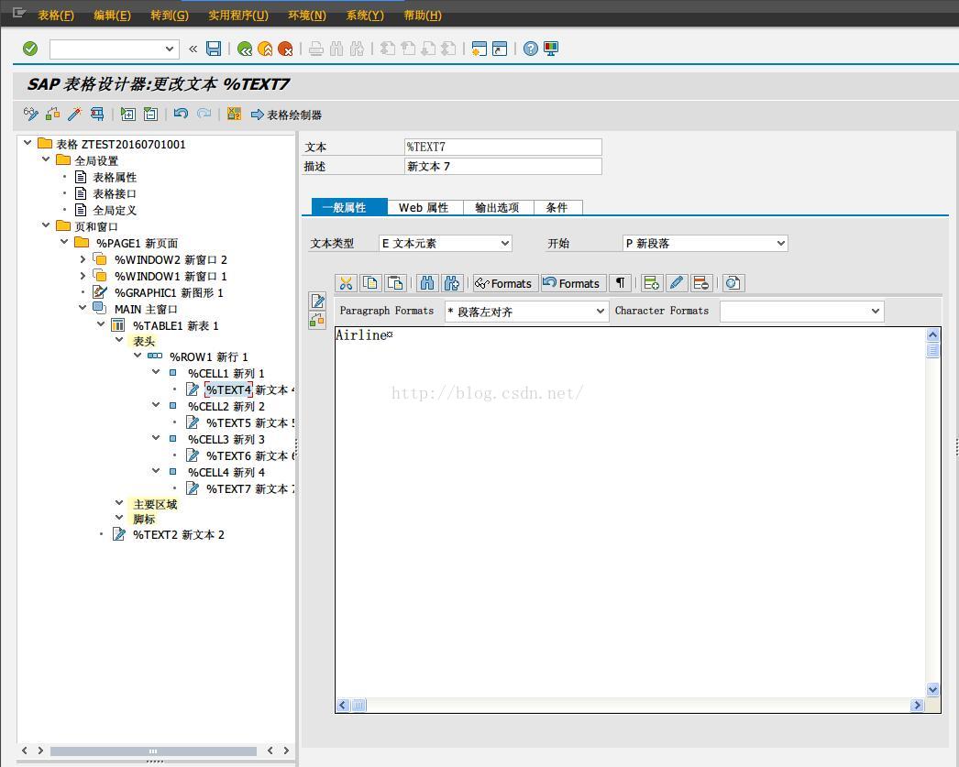Screen dimensions: 959x767
Task: Activate form with the magic wand icon
Action: (74, 114)
